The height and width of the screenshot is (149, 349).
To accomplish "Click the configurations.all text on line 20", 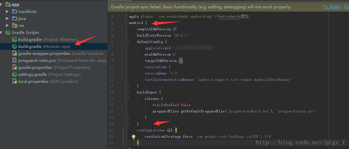I will [x=155, y=130].
